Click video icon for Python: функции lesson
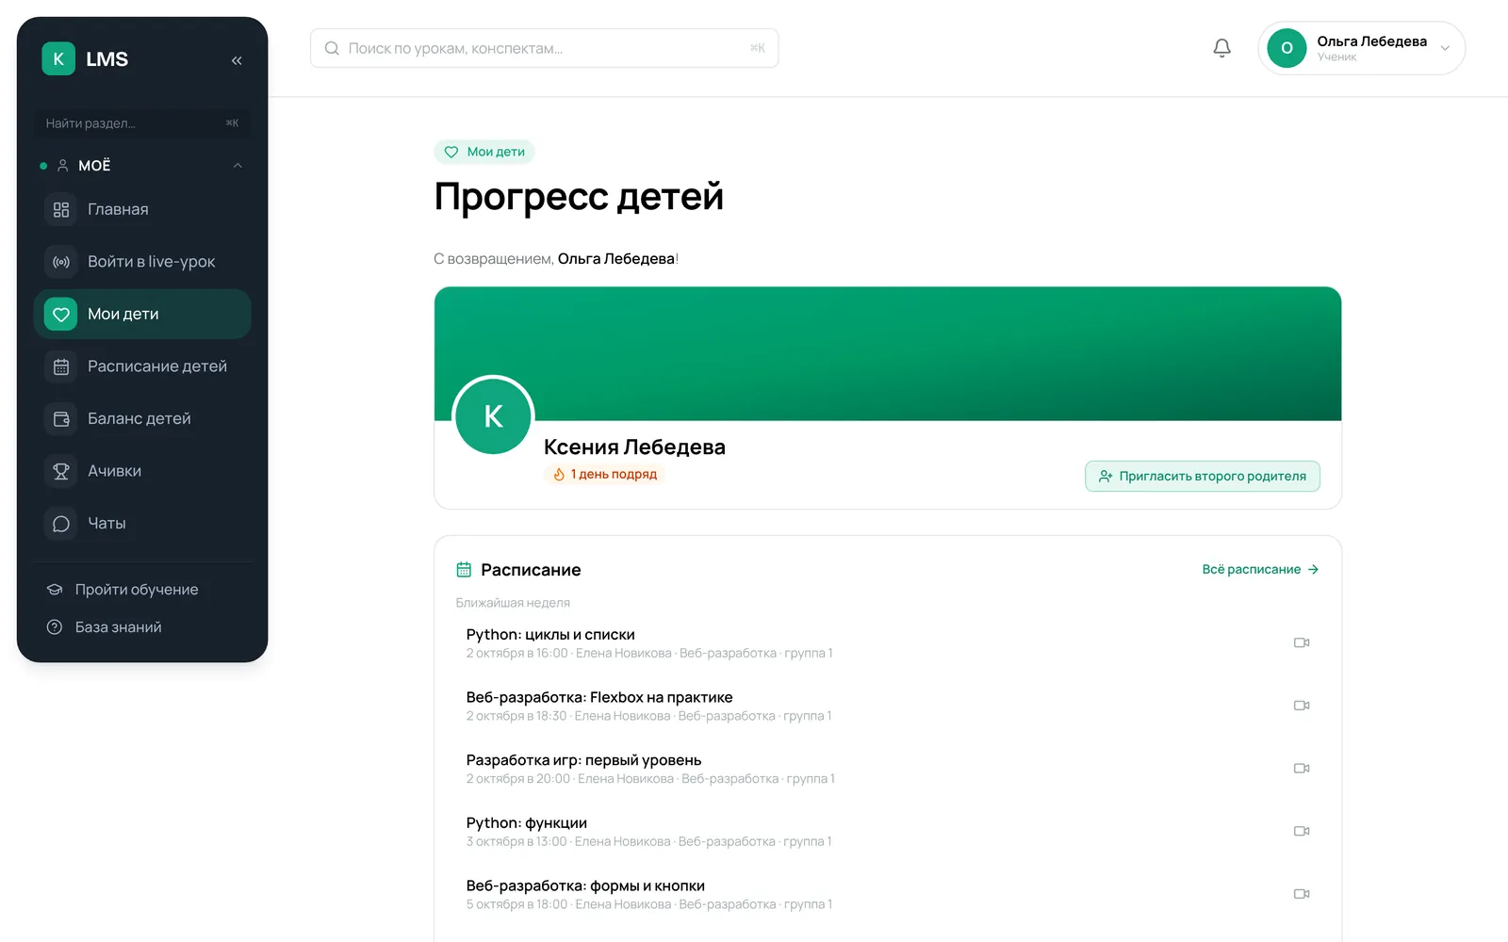 coord(1302,831)
